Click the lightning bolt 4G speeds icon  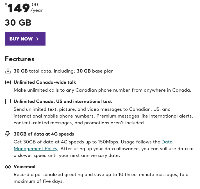click(x=8, y=134)
